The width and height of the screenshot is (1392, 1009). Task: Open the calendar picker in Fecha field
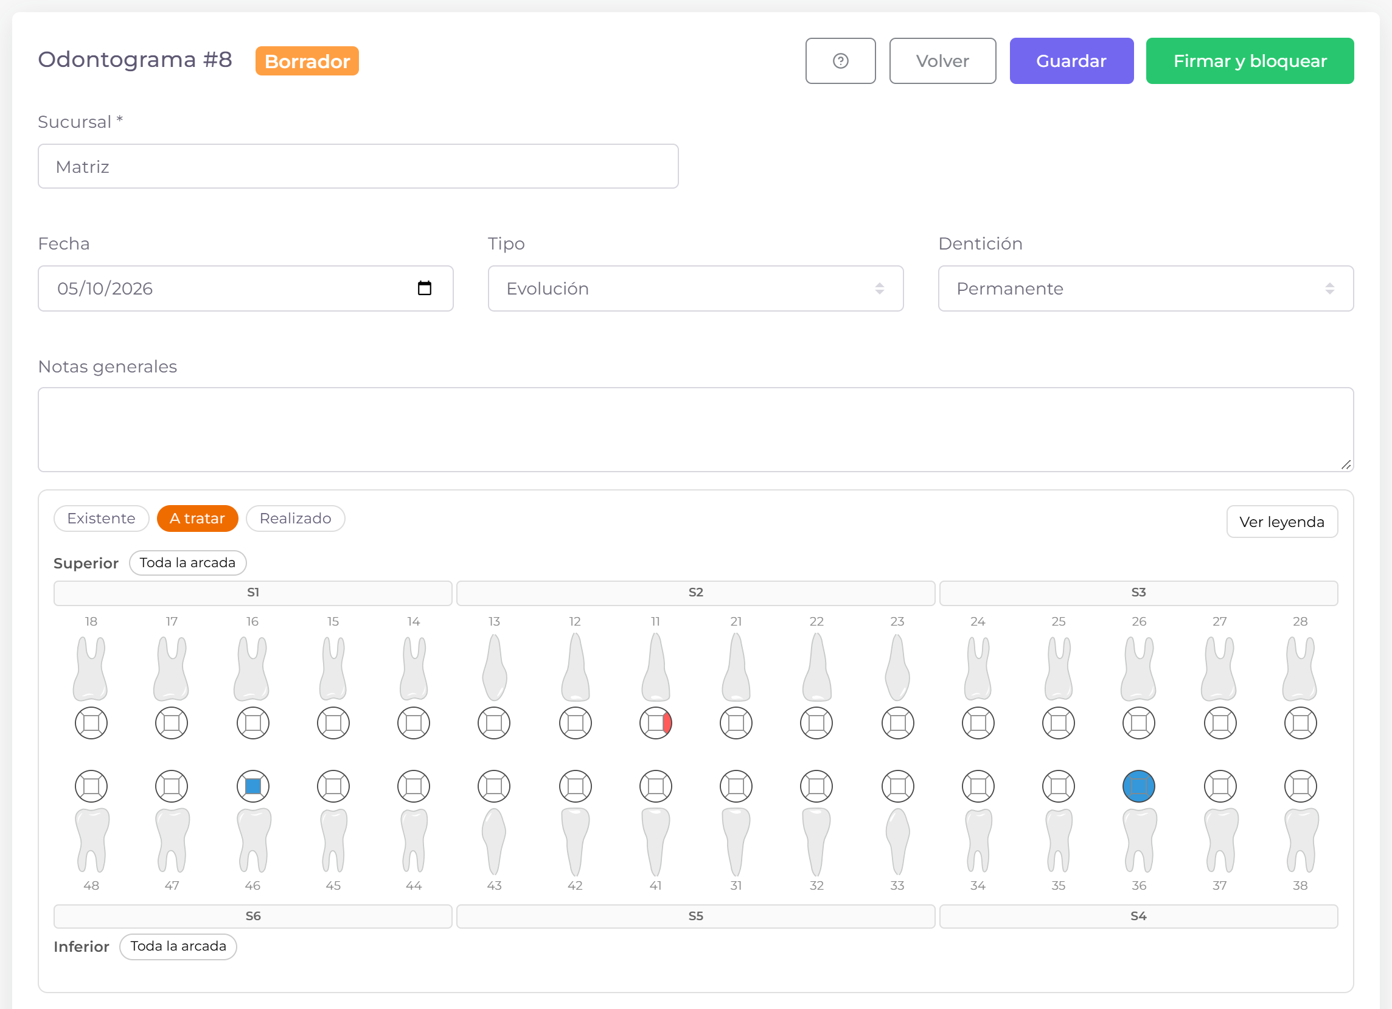click(x=424, y=288)
